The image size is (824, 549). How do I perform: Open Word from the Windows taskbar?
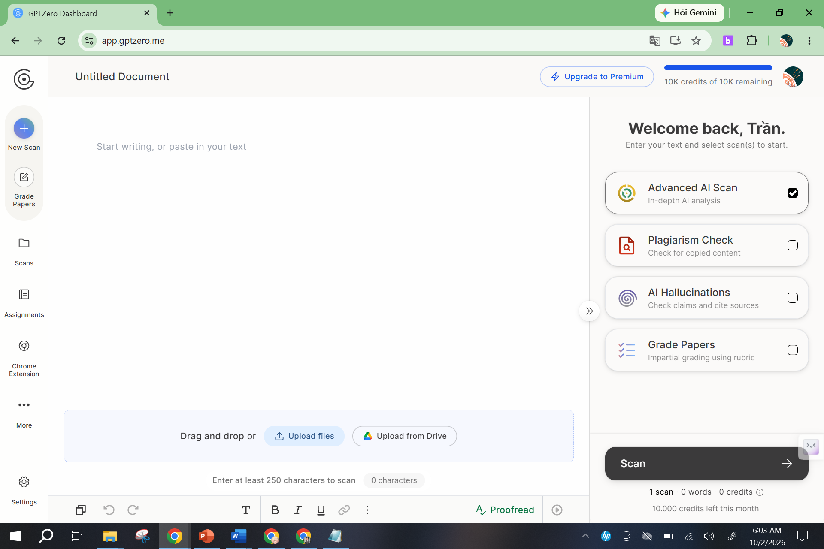click(239, 536)
